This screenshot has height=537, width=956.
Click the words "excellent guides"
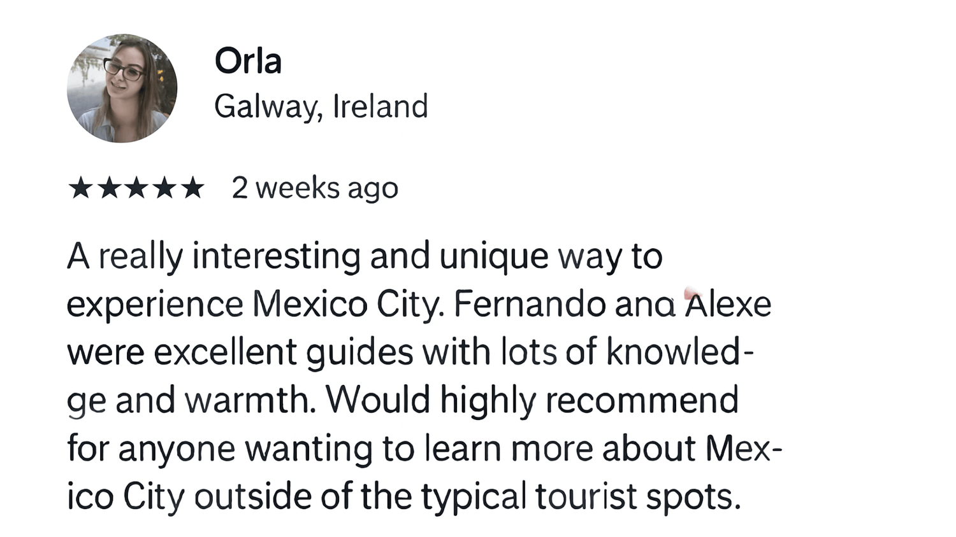point(284,352)
